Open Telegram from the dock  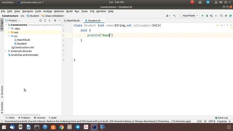(78, 127)
